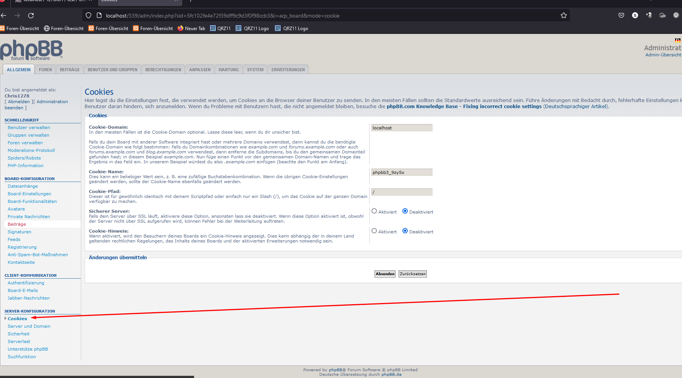Open Spiders/Robots link
The height and width of the screenshot is (378, 682).
pos(24,158)
